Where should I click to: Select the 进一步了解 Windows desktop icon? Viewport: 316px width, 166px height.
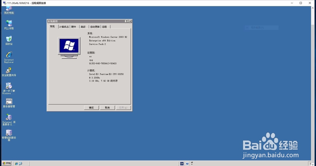click(9, 88)
